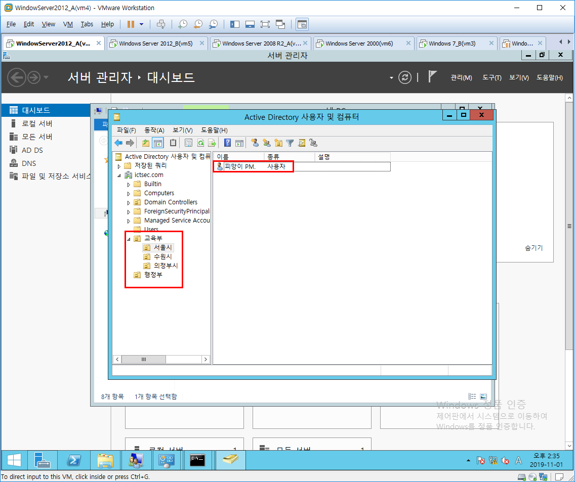Collapse the 교육부 organizational unit
This screenshot has width=575, height=482.
click(x=129, y=239)
